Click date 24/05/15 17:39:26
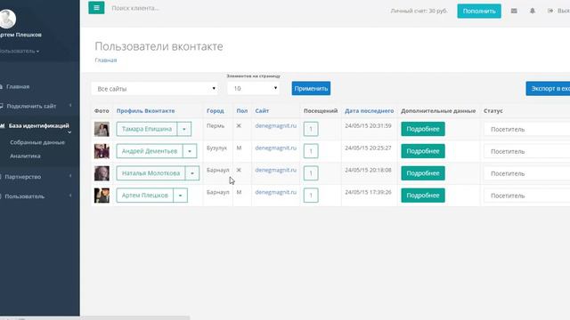This screenshot has width=570, height=320. coord(368,192)
